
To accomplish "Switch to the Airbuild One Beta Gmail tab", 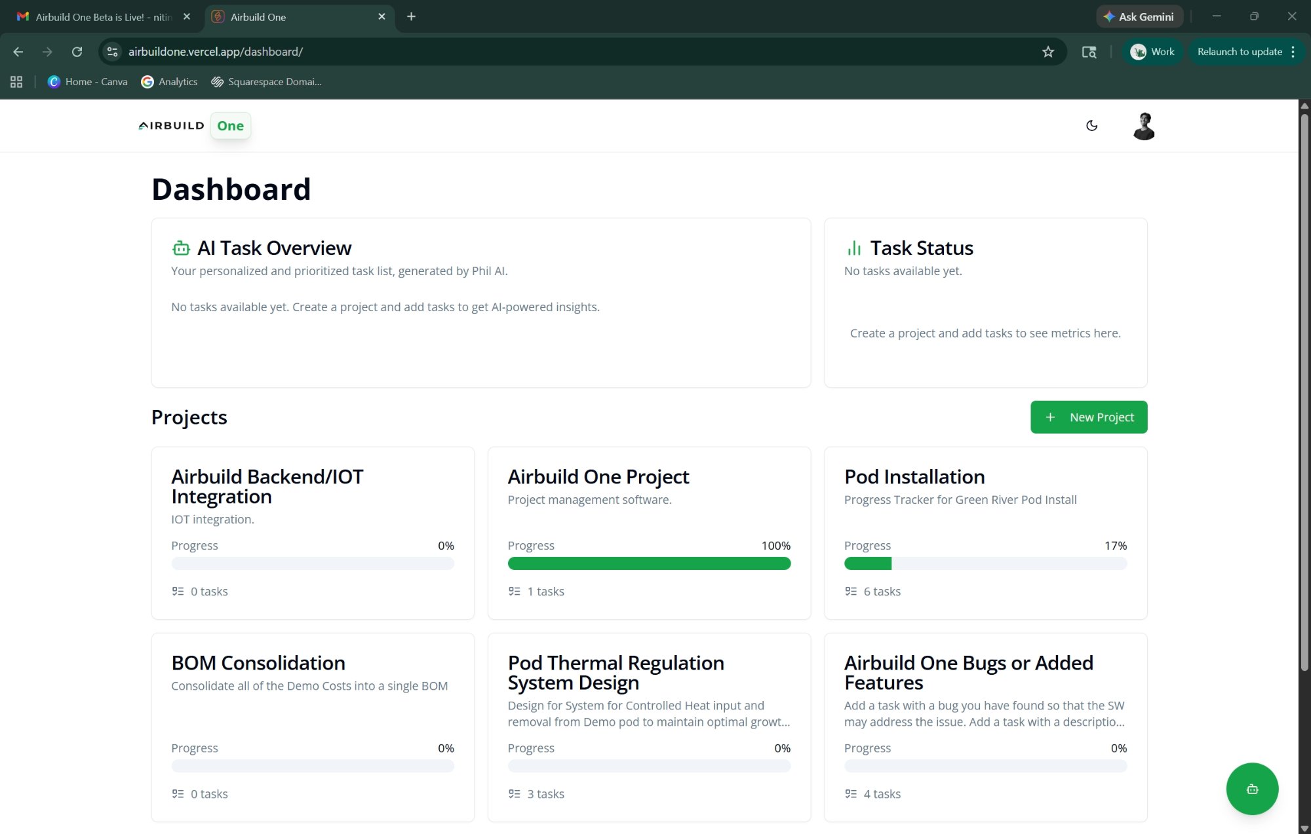I will click(92, 16).
